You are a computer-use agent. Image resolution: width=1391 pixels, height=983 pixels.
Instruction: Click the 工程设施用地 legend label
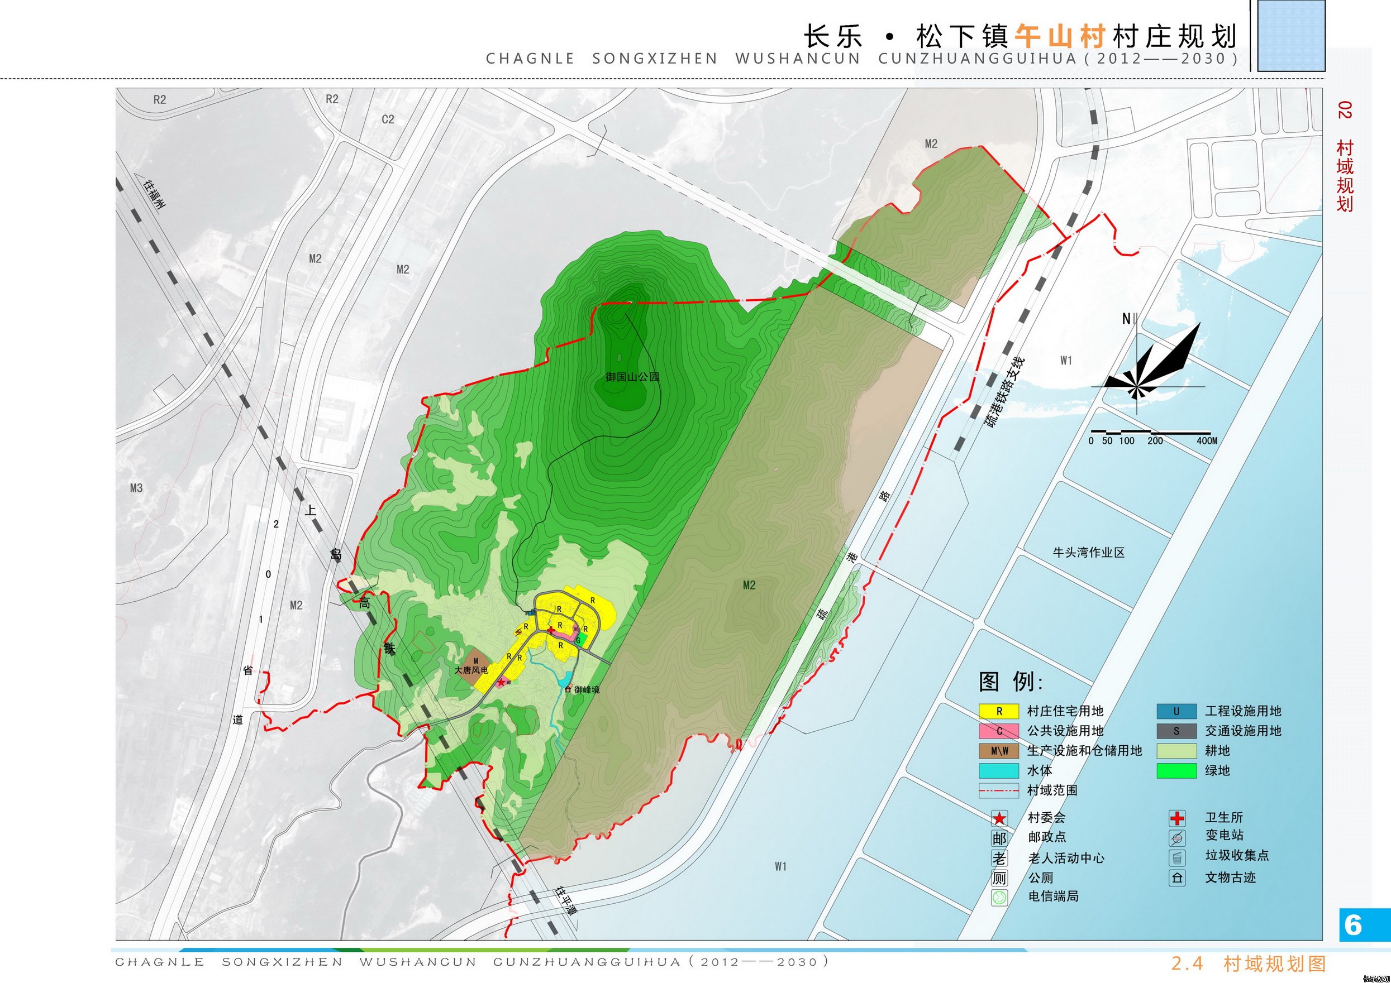pos(1243,711)
